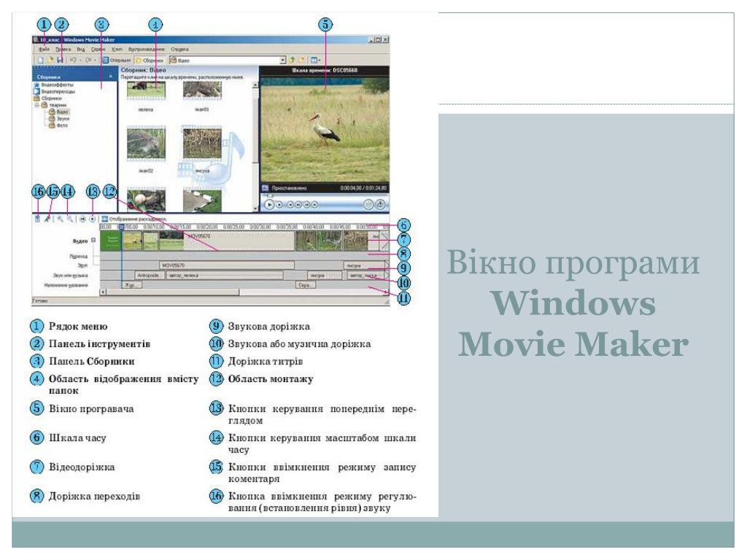The width and height of the screenshot is (747, 560).
Task: Select the Звуки folder in the tree
Action: click(59, 119)
